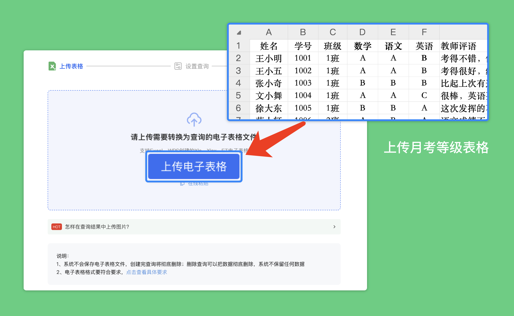
Task: Click the 班级 header cell
Action: pyautogui.click(x=333, y=46)
